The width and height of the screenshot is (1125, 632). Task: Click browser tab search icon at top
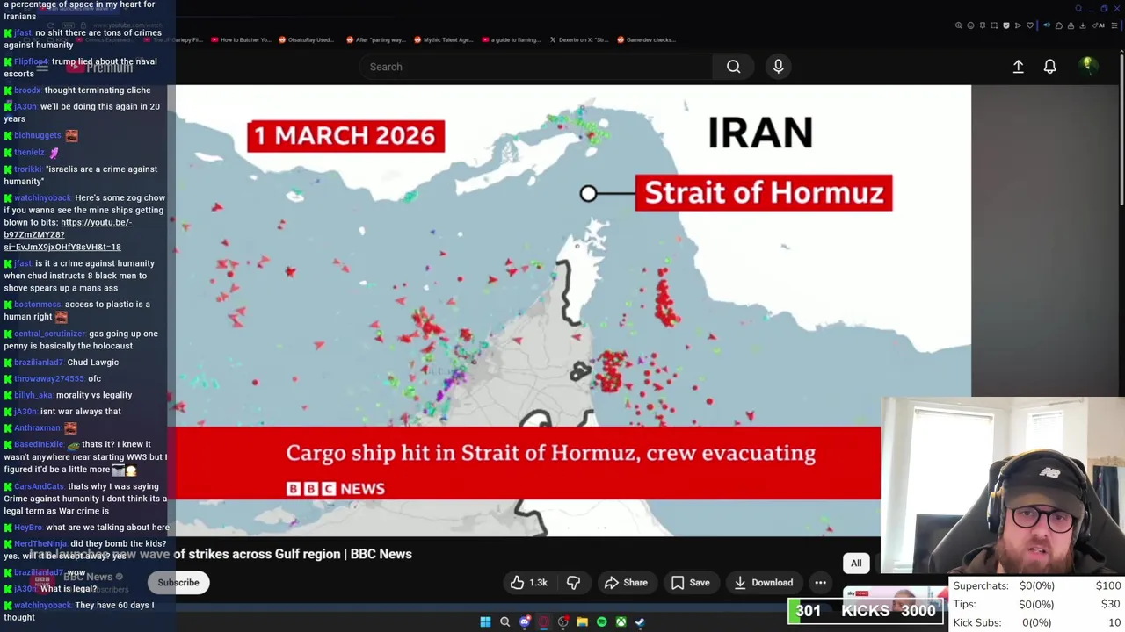pos(1078,9)
